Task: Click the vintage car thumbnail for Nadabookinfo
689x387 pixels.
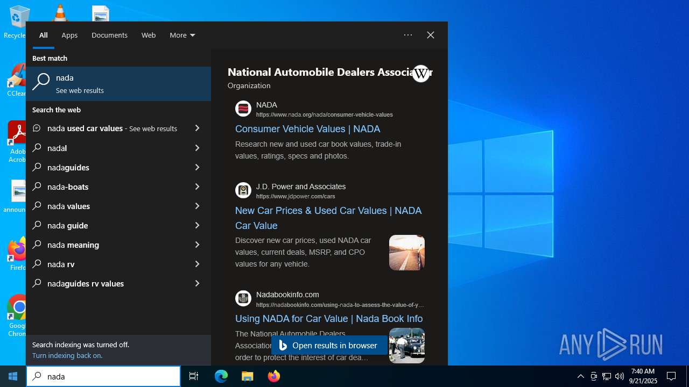Action: [x=407, y=346]
